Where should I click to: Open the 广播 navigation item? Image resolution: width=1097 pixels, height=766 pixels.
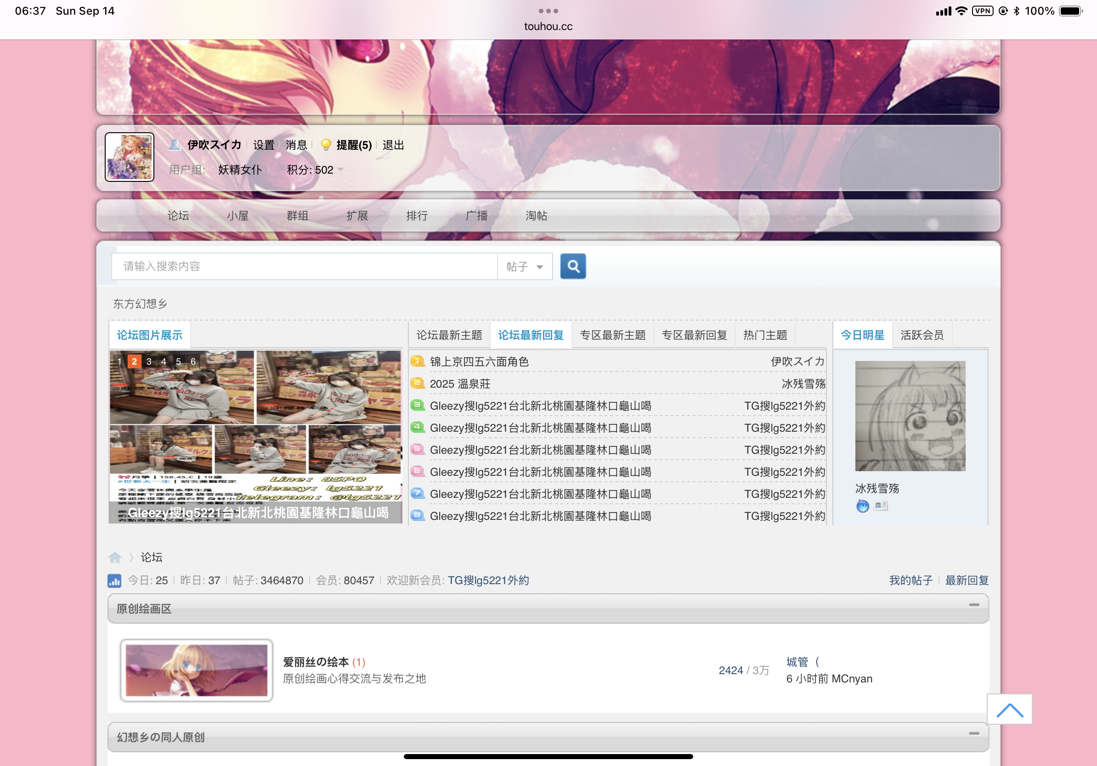pos(477,216)
